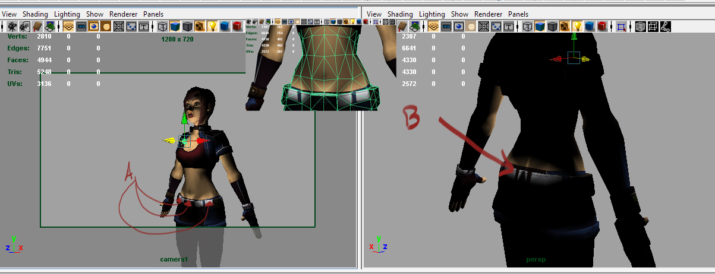Toggle X-Ray Active Components in persp panel
The height and width of the screenshot is (274, 715).
(x=652, y=26)
